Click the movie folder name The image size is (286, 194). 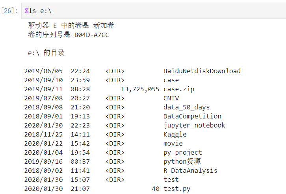173,144
